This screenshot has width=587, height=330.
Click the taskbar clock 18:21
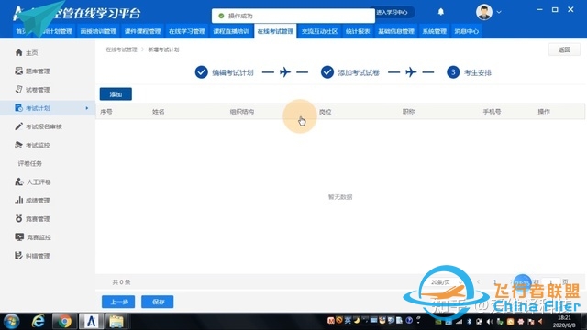564,318
